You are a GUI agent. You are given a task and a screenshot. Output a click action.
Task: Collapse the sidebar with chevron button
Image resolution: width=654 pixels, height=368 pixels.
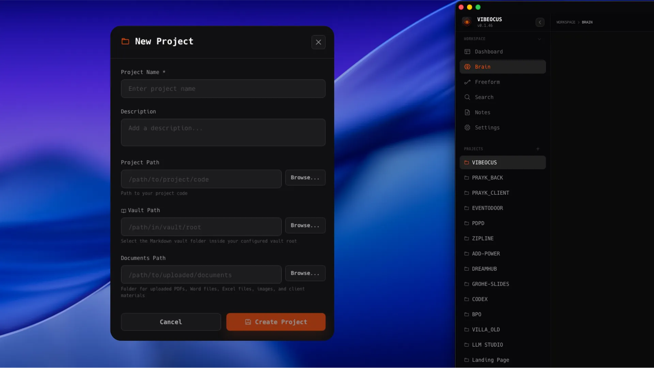[540, 22]
